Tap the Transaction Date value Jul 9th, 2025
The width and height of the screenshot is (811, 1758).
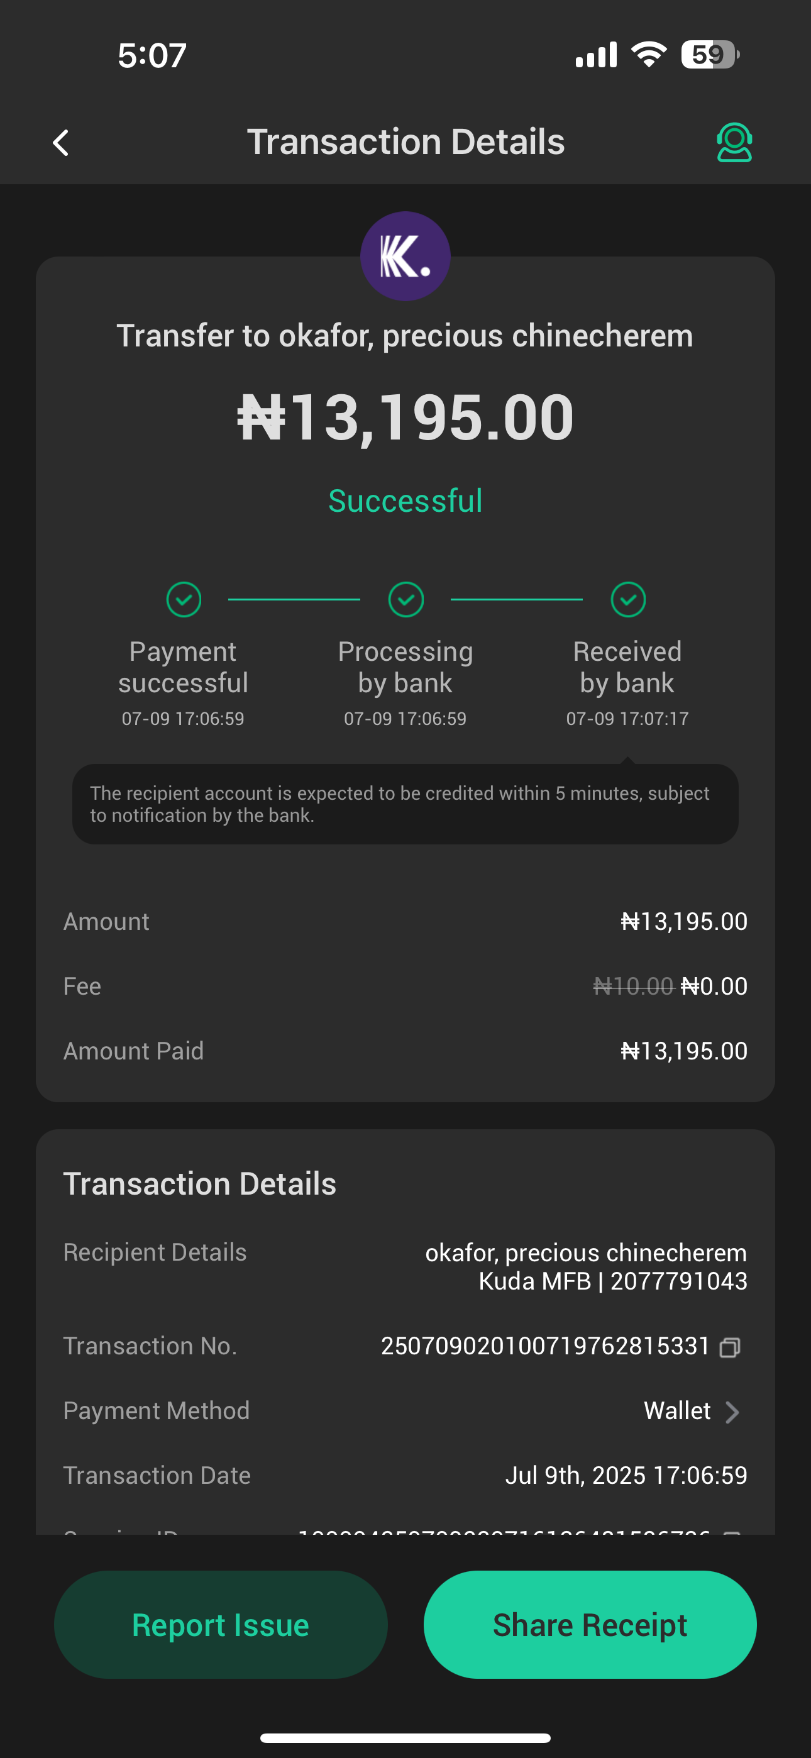[x=626, y=1476]
